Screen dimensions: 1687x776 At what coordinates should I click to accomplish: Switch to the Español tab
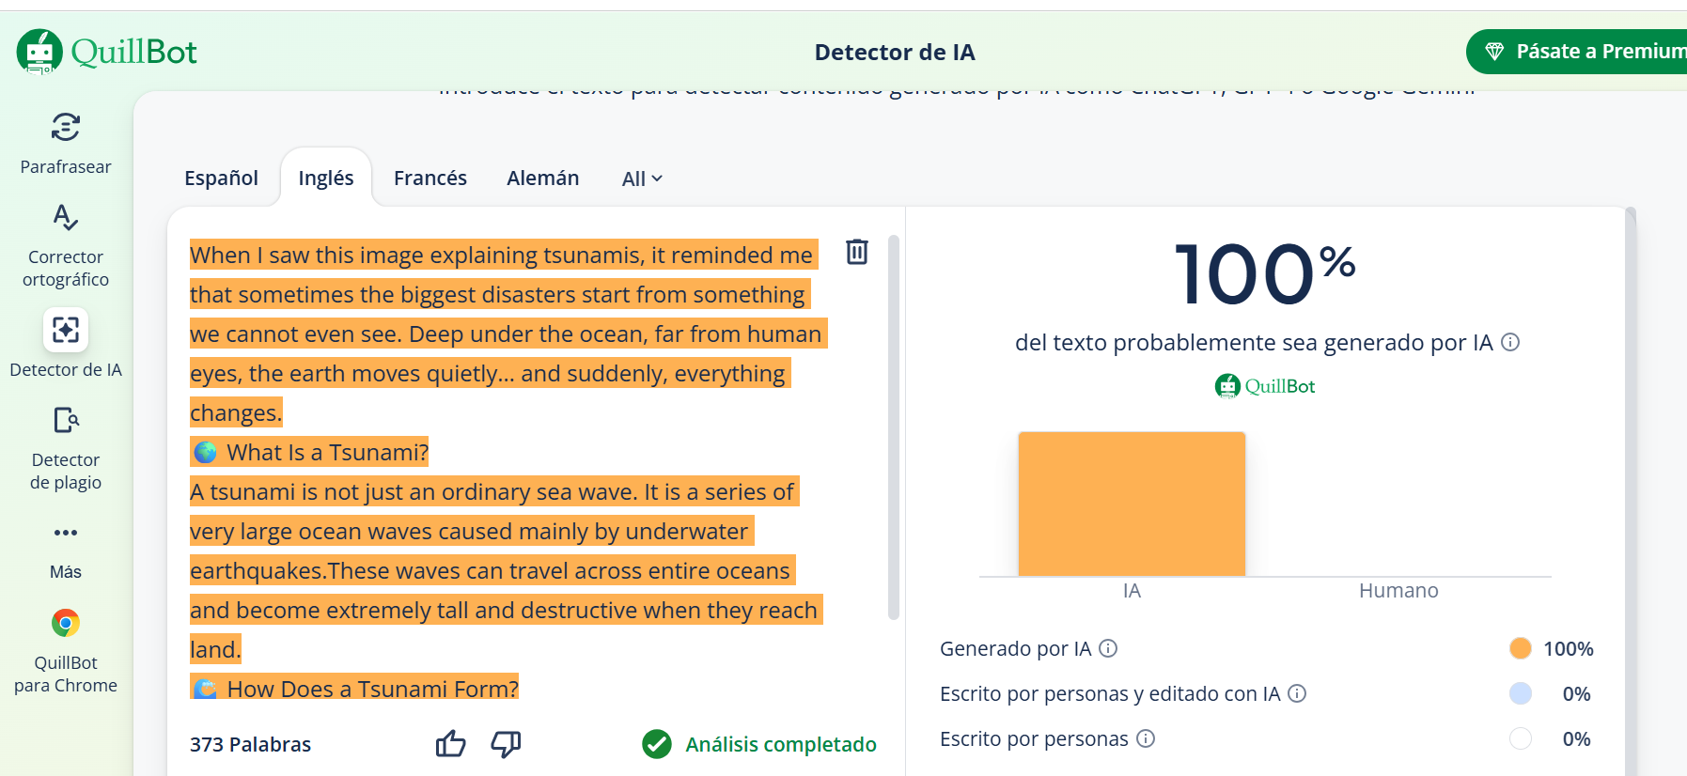pos(221,178)
